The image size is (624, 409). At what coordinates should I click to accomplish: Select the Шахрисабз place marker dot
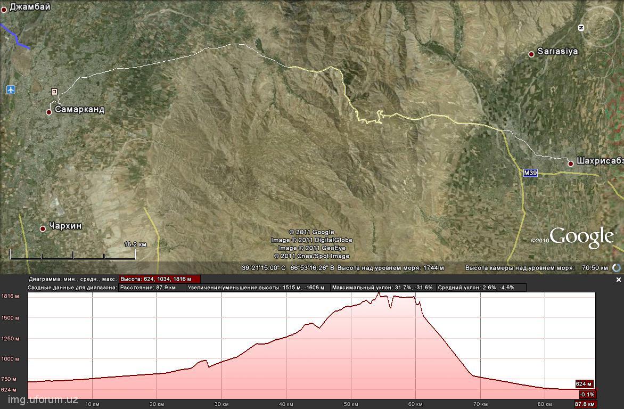point(571,163)
